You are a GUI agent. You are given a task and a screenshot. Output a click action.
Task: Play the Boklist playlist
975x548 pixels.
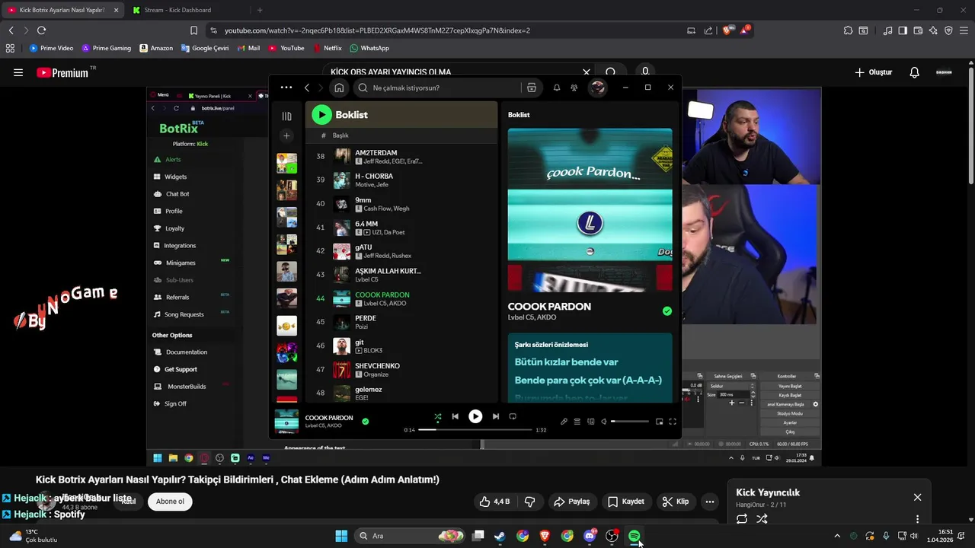point(321,115)
